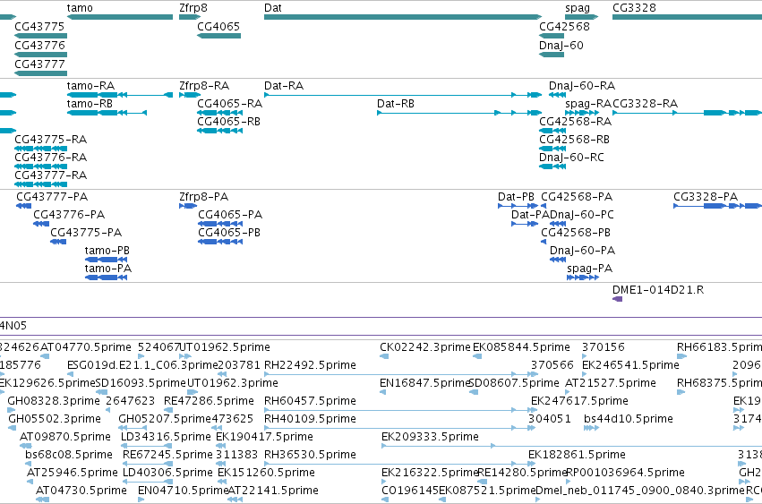The width and height of the screenshot is (762, 504).
Task: Click the CG43777-RA transcript label
Action: 50,175
